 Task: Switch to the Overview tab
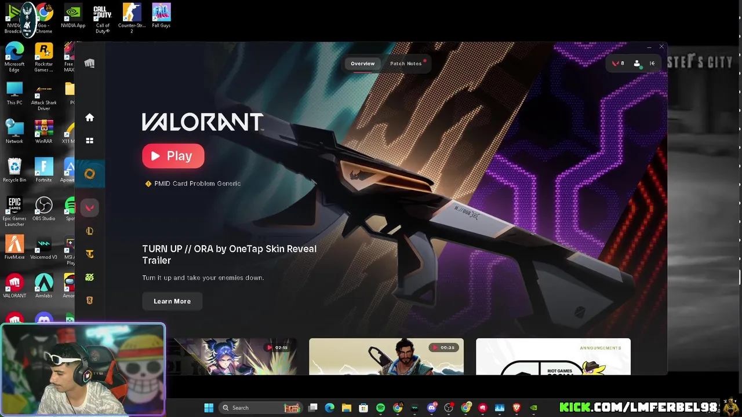pos(362,64)
